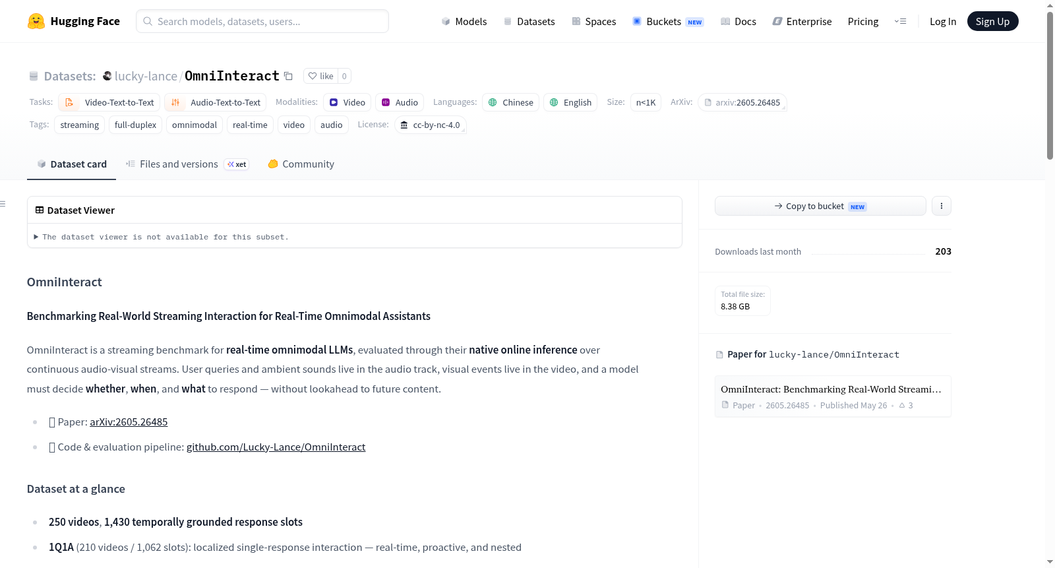1055x568 pixels.
Task: Open the arXiv:2605.26485 paper link
Action: tap(129, 422)
